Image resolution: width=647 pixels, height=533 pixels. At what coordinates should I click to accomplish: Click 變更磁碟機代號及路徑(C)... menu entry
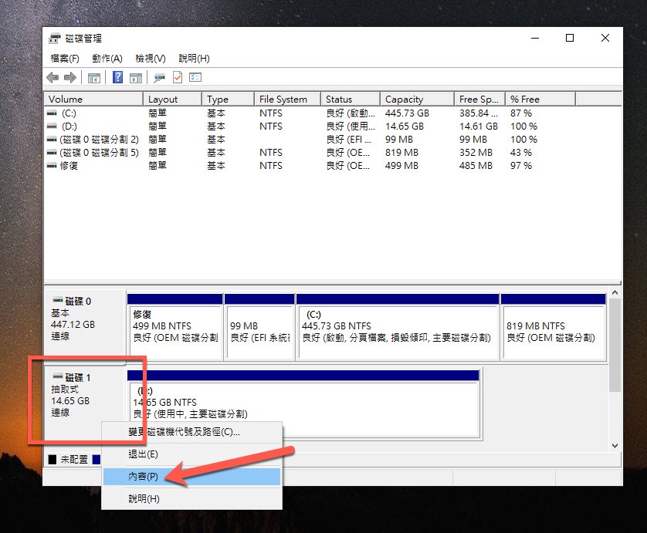184,432
